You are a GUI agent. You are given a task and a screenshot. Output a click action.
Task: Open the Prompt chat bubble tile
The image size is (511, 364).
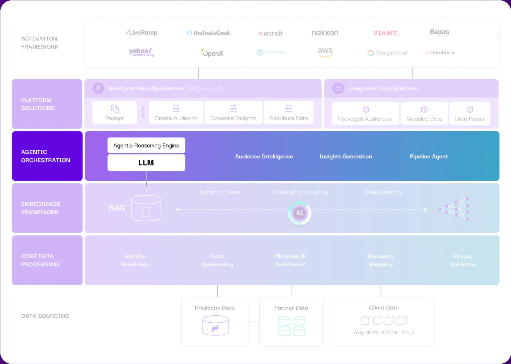[115, 112]
